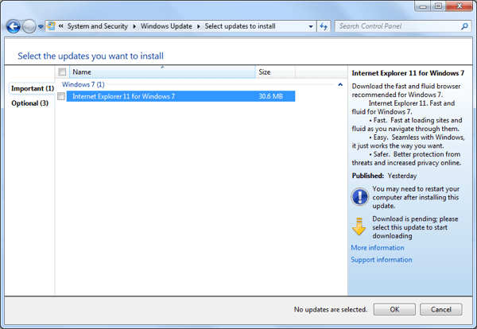Expand arrow after Windows Update breadcrumb
Screen dimensions: 477x329
click(x=198, y=26)
